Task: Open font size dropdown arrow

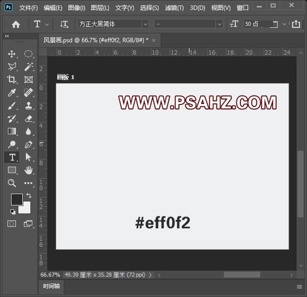Action: tap(284, 24)
